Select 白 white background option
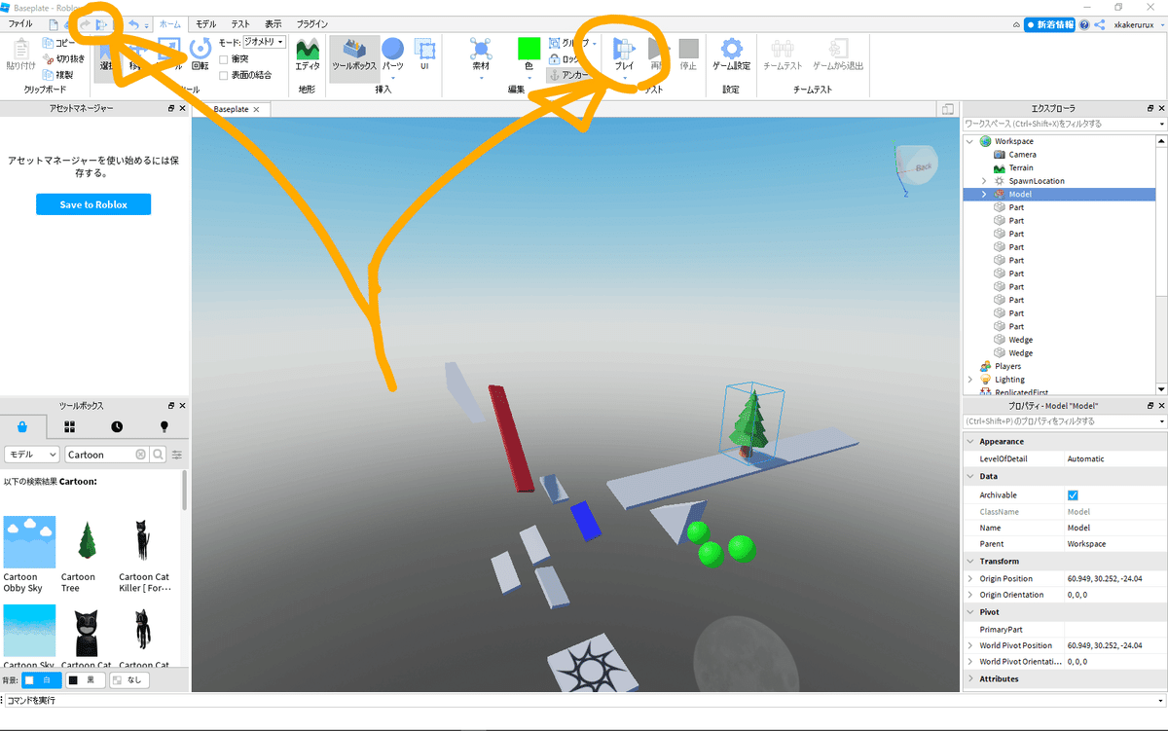The image size is (1168, 731). [42, 680]
